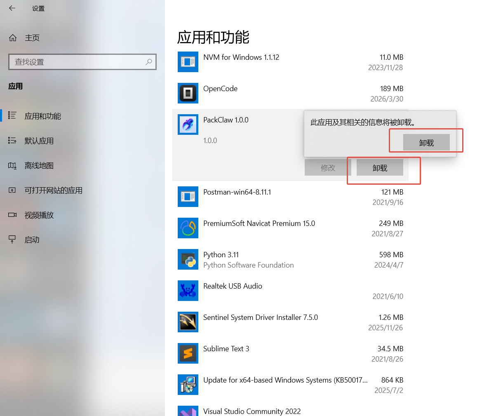Click the Visual Studio Community 2022 icon
Screen dimensions: 503x416
click(188, 411)
